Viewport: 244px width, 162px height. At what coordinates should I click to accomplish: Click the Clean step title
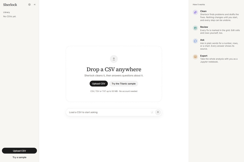(x=203, y=11)
